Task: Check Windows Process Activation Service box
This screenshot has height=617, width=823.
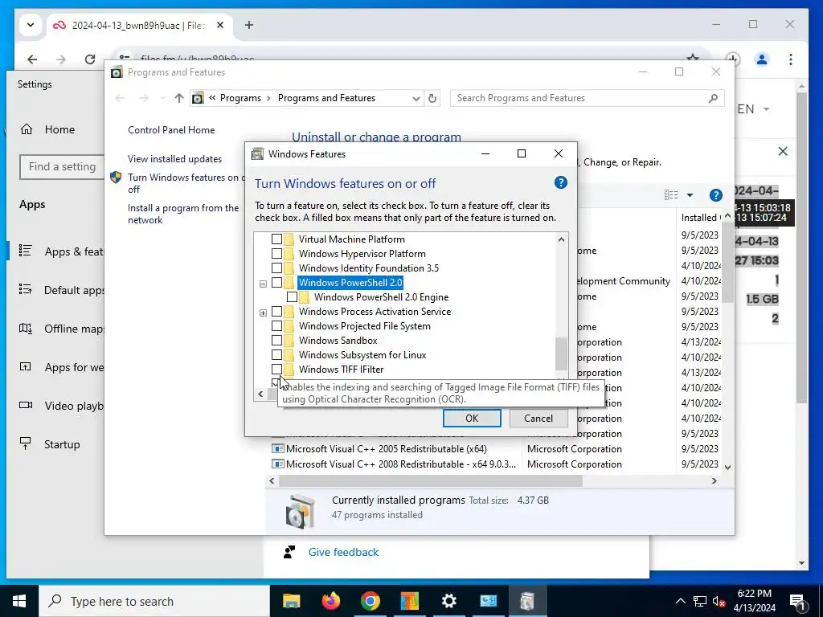Action: click(276, 312)
